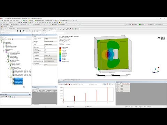Toggle the Maximum result parameter checkbox

pyautogui.click(x=34, y=57)
